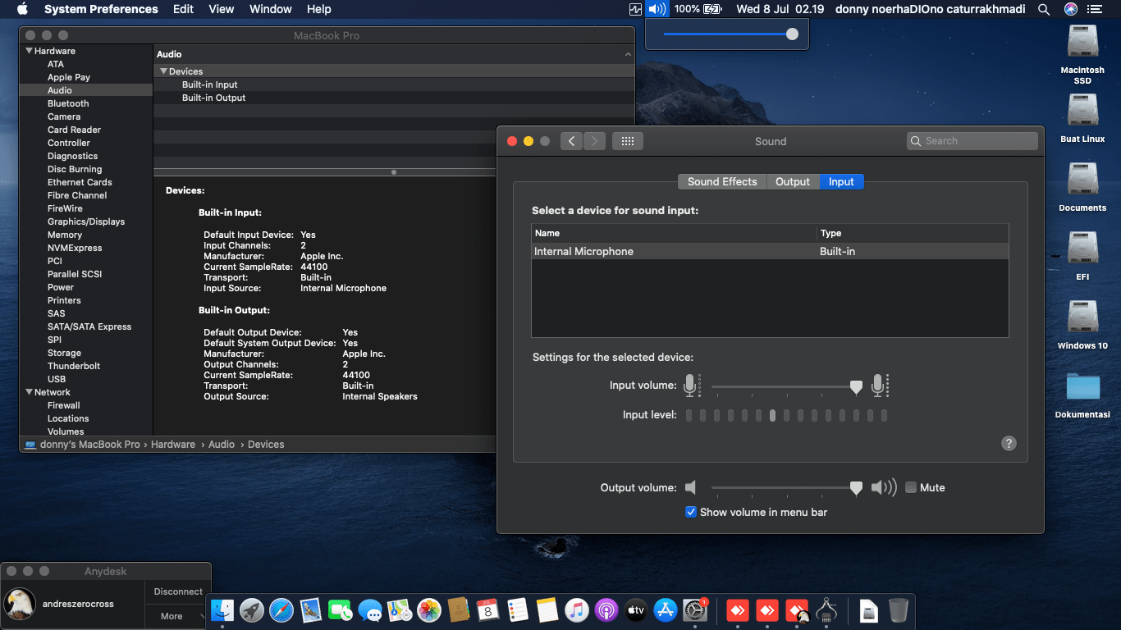The height and width of the screenshot is (630, 1121).
Task: Collapse the Hardware tree section
Action: click(30, 51)
